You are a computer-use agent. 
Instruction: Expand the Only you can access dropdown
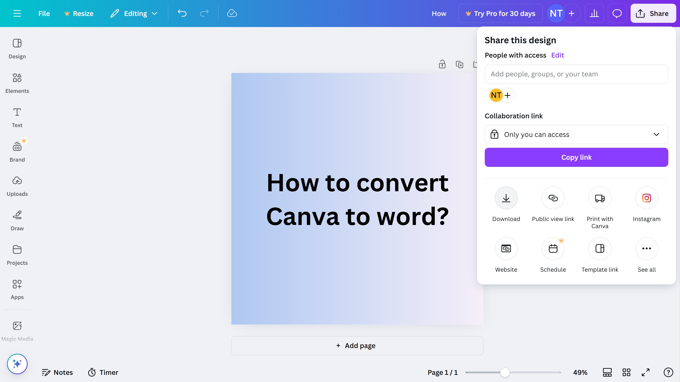pos(576,134)
